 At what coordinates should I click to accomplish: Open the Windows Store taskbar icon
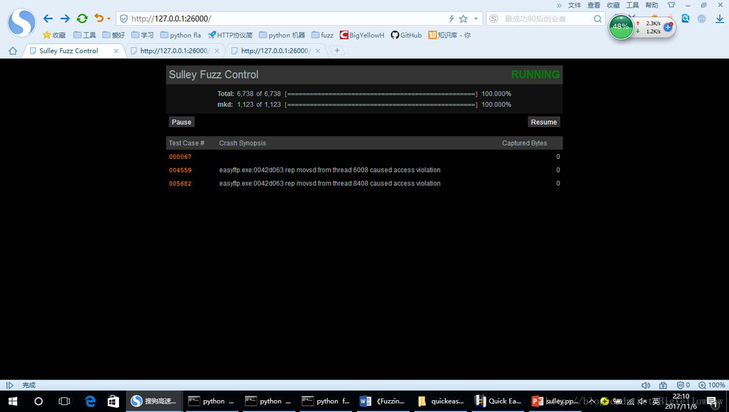click(113, 401)
